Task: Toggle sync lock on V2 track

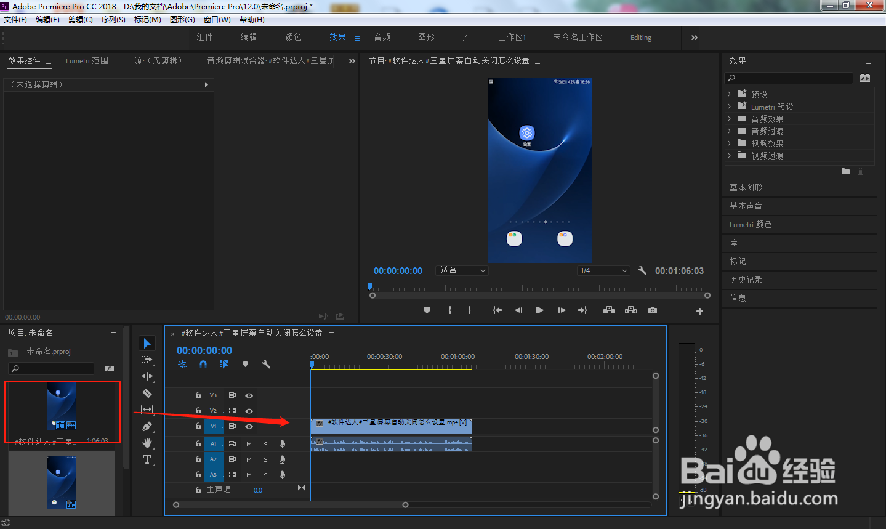Action: [233, 411]
